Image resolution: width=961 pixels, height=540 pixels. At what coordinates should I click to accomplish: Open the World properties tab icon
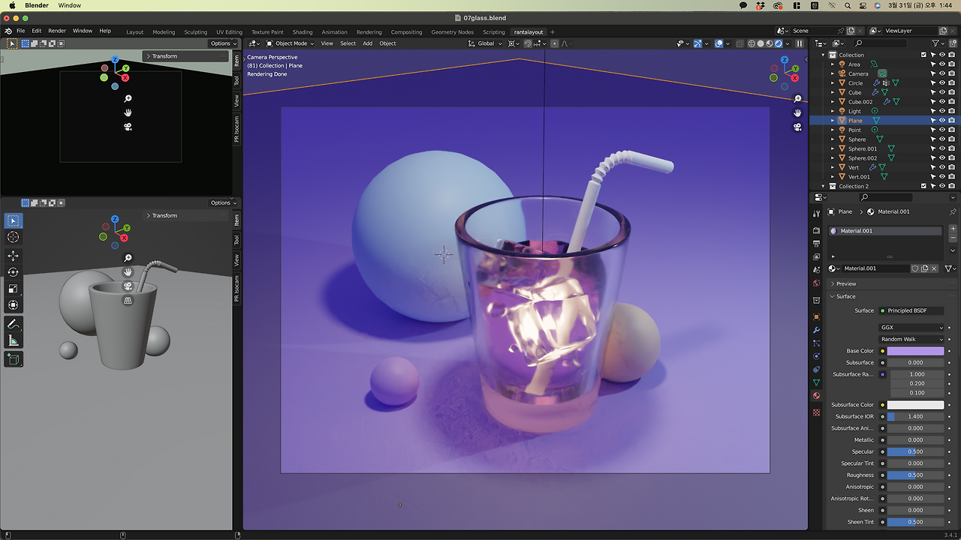click(x=817, y=283)
